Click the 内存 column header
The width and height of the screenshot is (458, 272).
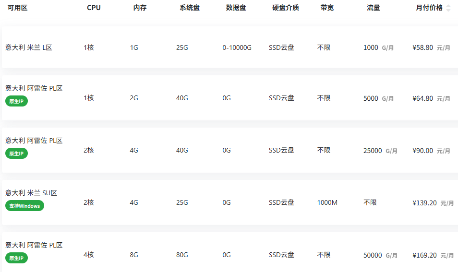pos(140,8)
